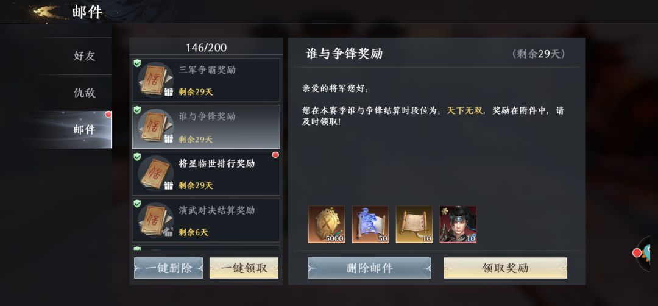Click the 删除邮件 button
The image size is (658, 306).
tap(369, 268)
